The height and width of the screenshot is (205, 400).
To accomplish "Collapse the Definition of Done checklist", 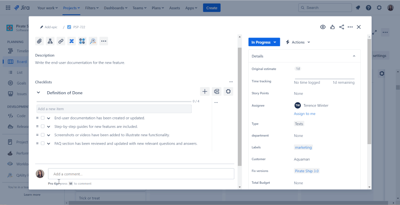I will [x=38, y=92].
